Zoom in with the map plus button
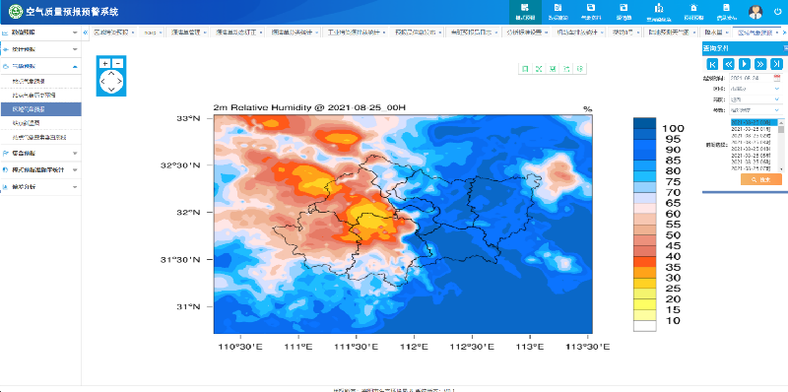The image size is (788, 392). [104, 63]
